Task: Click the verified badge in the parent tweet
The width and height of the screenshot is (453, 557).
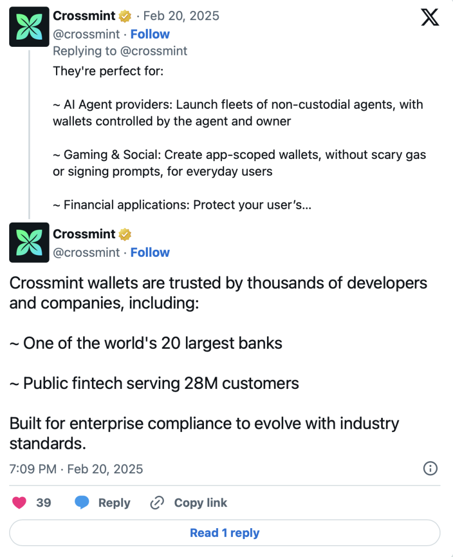Action: (125, 16)
